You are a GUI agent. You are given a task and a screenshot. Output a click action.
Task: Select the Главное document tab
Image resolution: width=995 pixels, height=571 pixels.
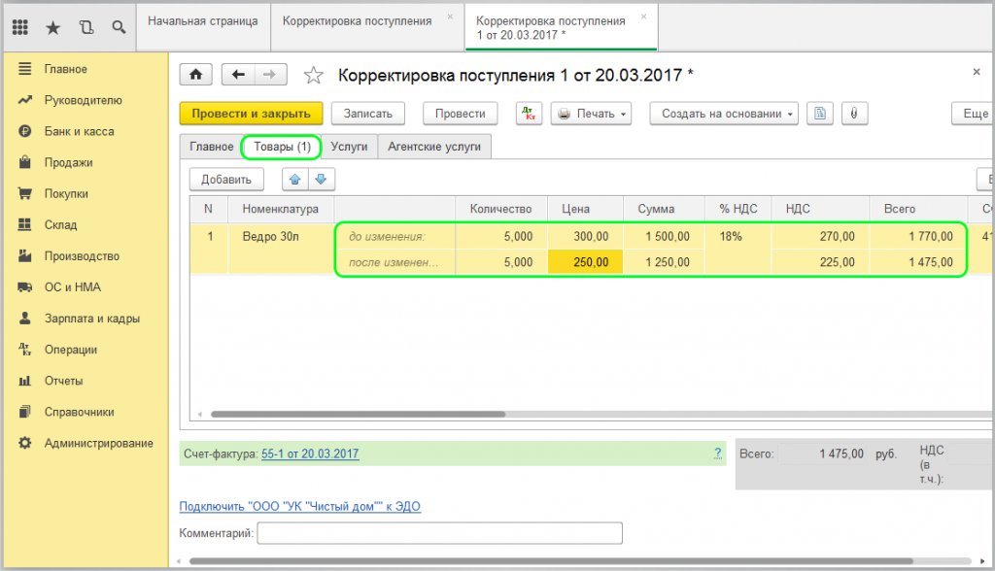211,147
